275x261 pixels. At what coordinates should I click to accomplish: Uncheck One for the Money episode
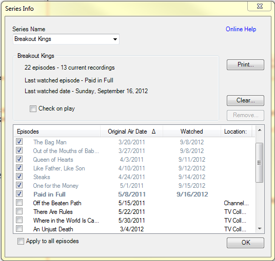19,185
